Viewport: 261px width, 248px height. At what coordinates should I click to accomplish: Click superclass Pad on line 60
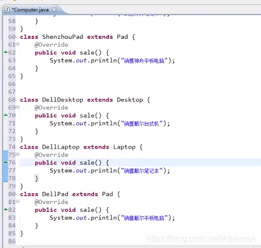pos(122,37)
